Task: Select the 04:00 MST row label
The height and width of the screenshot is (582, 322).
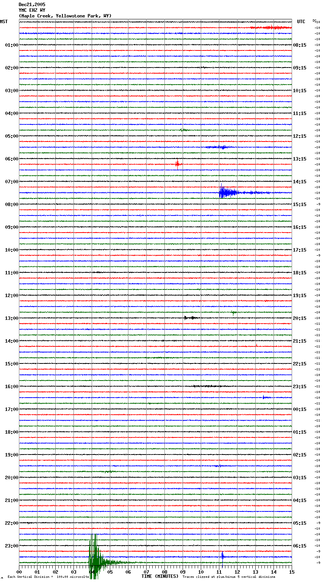Action: click(x=12, y=113)
